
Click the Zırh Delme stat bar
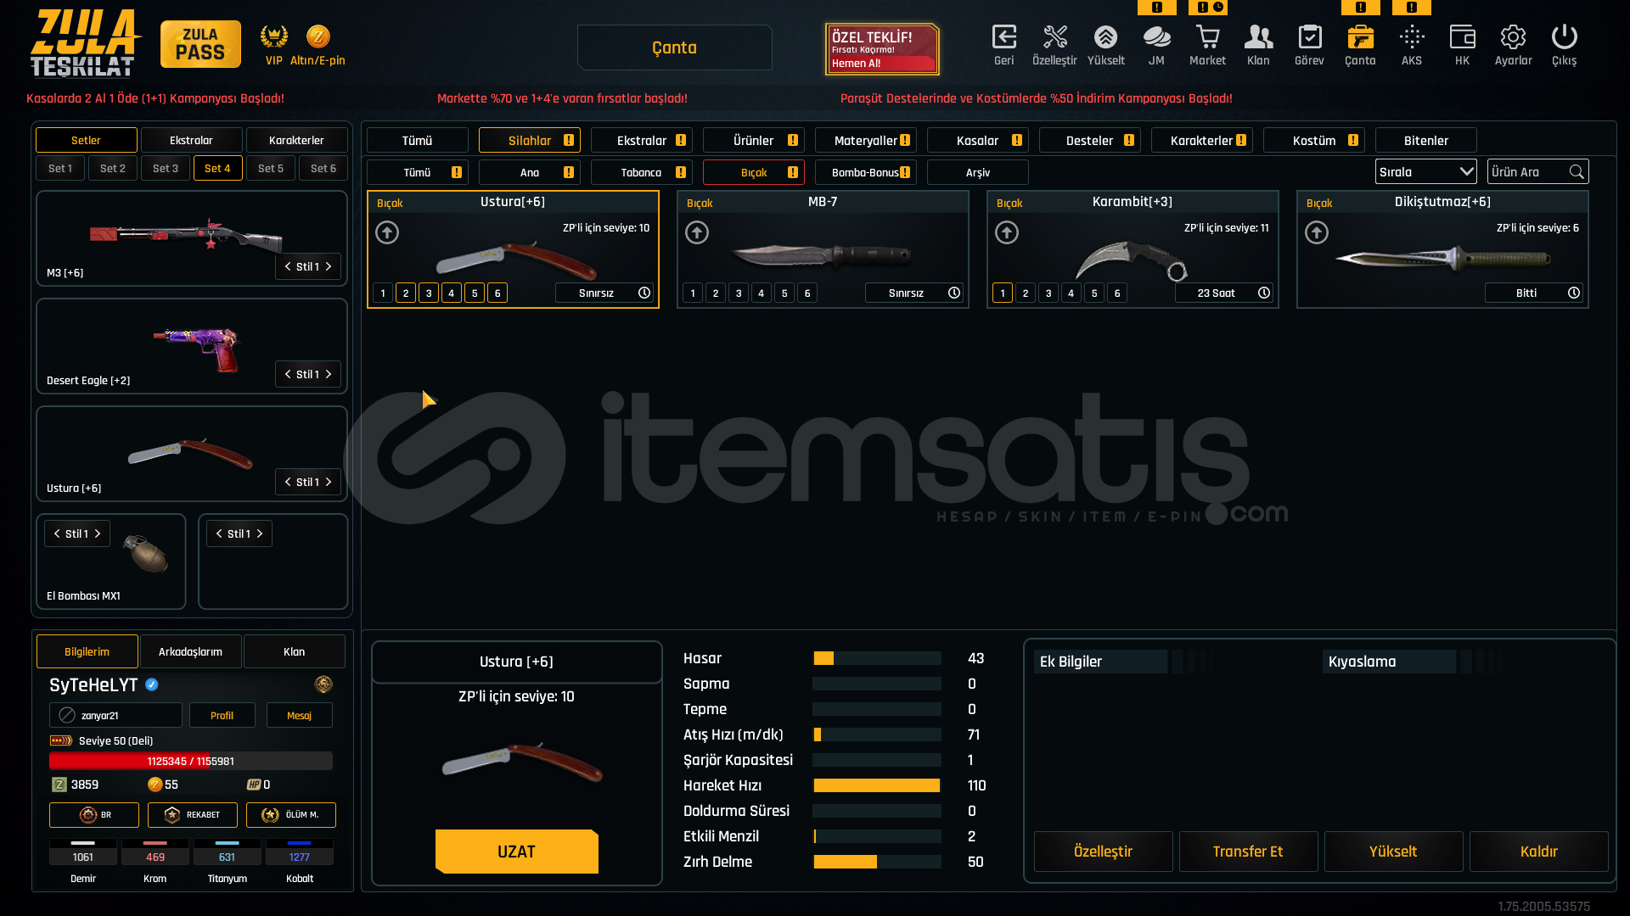click(877, 862)
